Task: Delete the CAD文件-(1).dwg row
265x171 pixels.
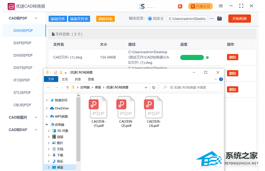Action: tap(233, 57)
